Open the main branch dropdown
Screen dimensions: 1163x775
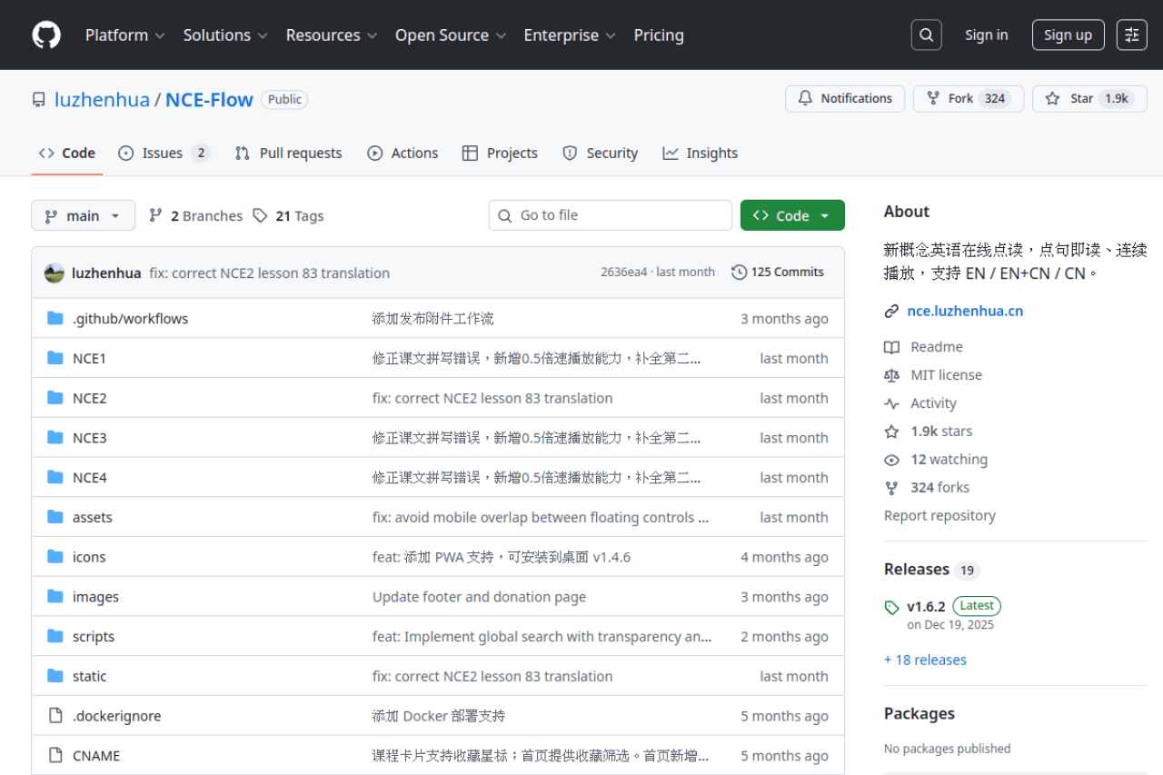[x=83, y=215]
